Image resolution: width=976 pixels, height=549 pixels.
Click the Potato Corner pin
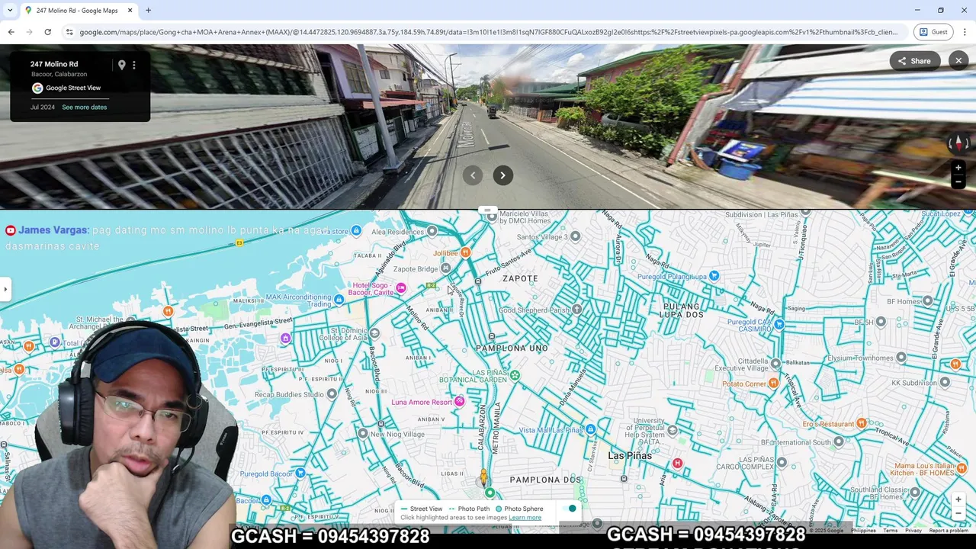pyautogui.click(x=774, y=384)
